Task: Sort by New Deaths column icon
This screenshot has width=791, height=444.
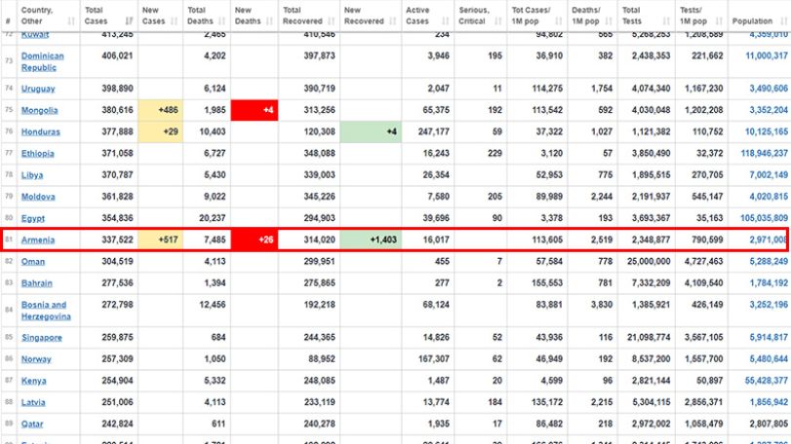Action: [269, 21]
